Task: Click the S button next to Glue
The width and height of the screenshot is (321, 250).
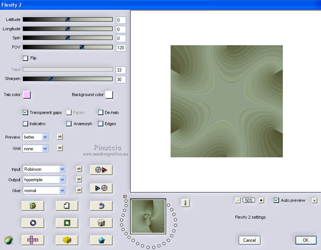Action: pos(79,190)
